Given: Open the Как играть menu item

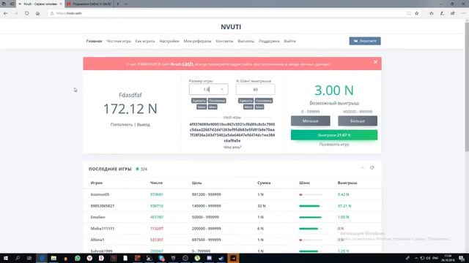Looking at the screenshot, I should pos(145,41).
